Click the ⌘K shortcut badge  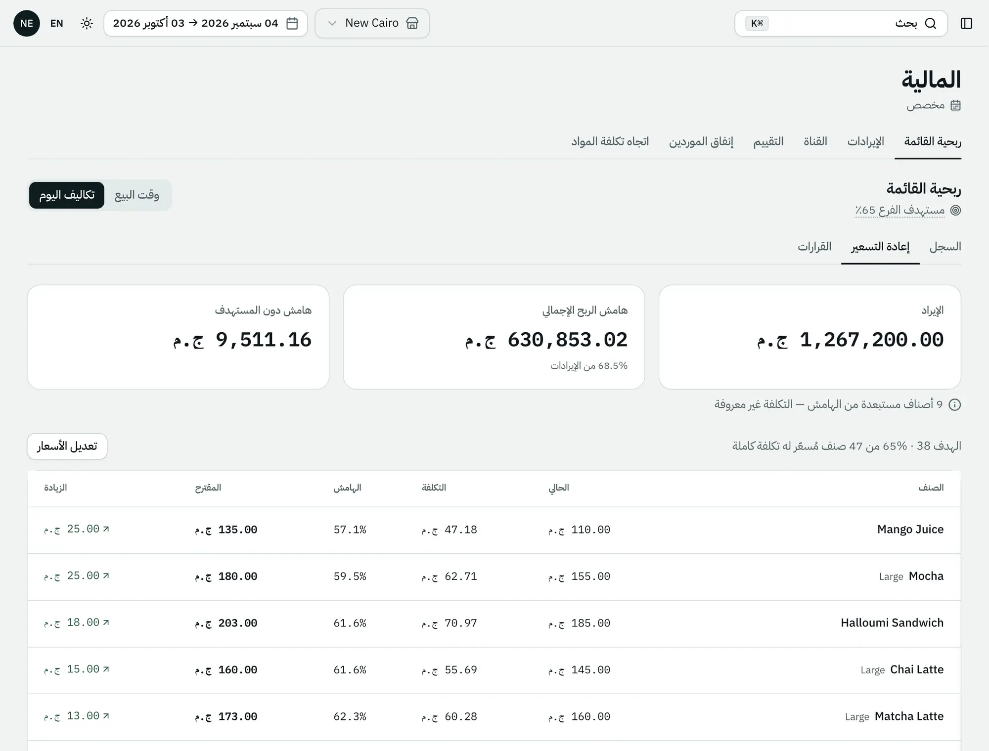(757, 23)
